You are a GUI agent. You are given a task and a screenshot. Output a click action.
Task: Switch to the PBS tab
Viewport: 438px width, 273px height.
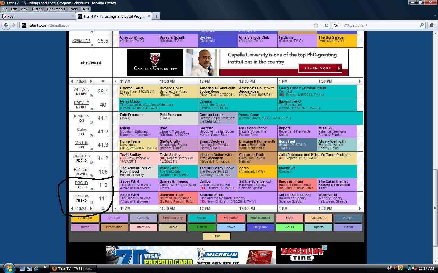(37, 16)
